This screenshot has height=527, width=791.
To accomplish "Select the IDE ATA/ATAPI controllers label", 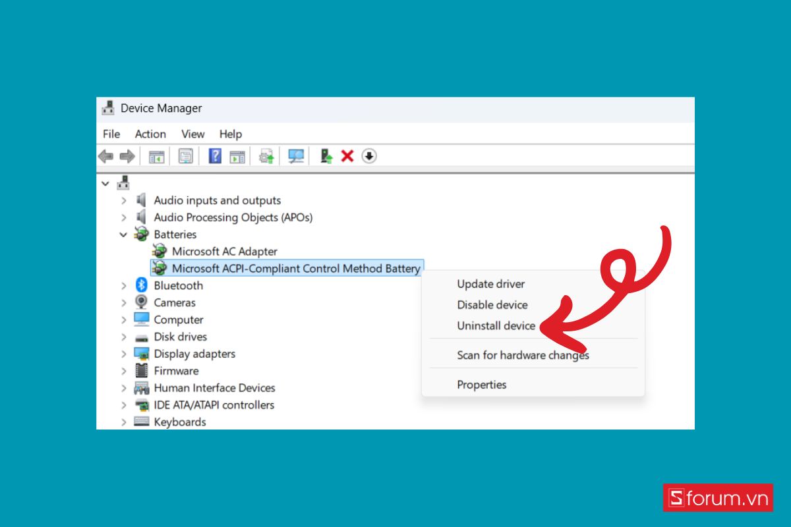I will pyautogui.click(x=214, y=405).
